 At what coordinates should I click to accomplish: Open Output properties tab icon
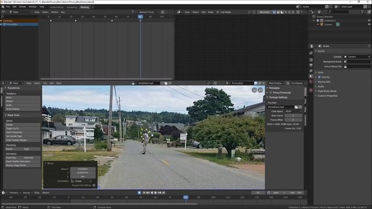pos(311,66)
